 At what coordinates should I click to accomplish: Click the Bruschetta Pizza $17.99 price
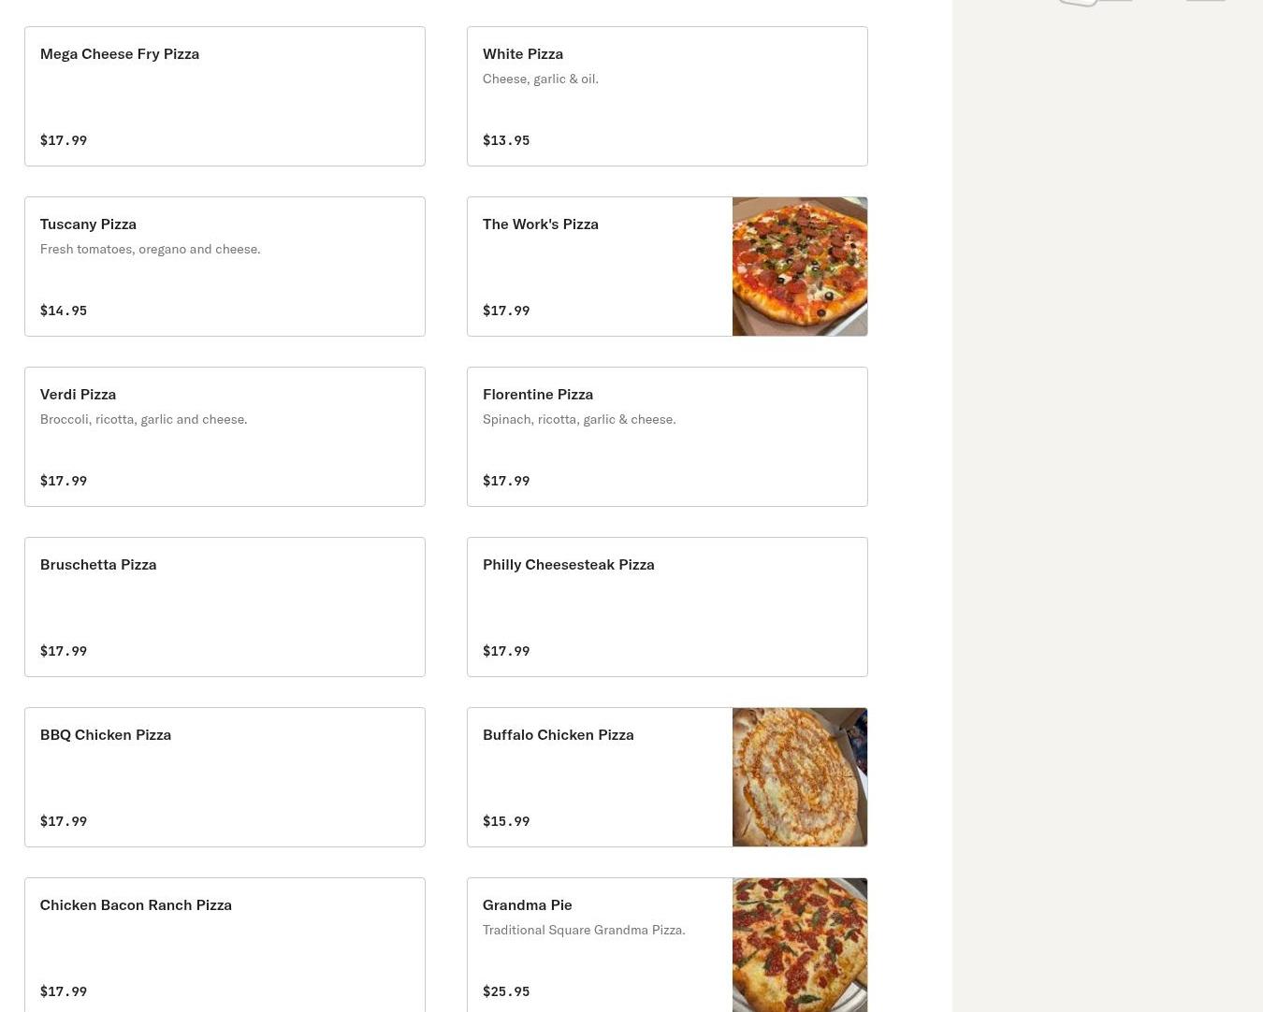pos(64,651)
